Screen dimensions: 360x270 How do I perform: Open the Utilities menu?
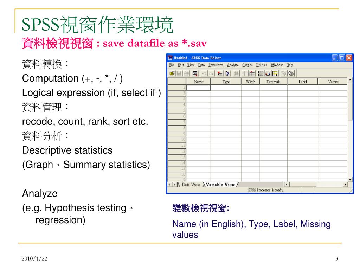[x=262, y=65]
